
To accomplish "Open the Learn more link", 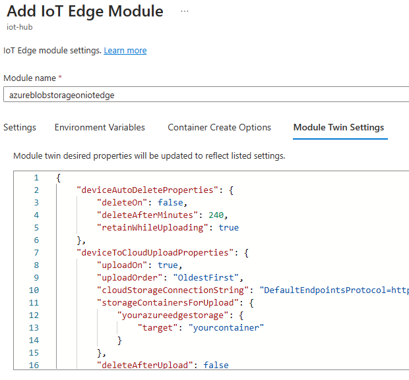I will [x=125, y=51].
